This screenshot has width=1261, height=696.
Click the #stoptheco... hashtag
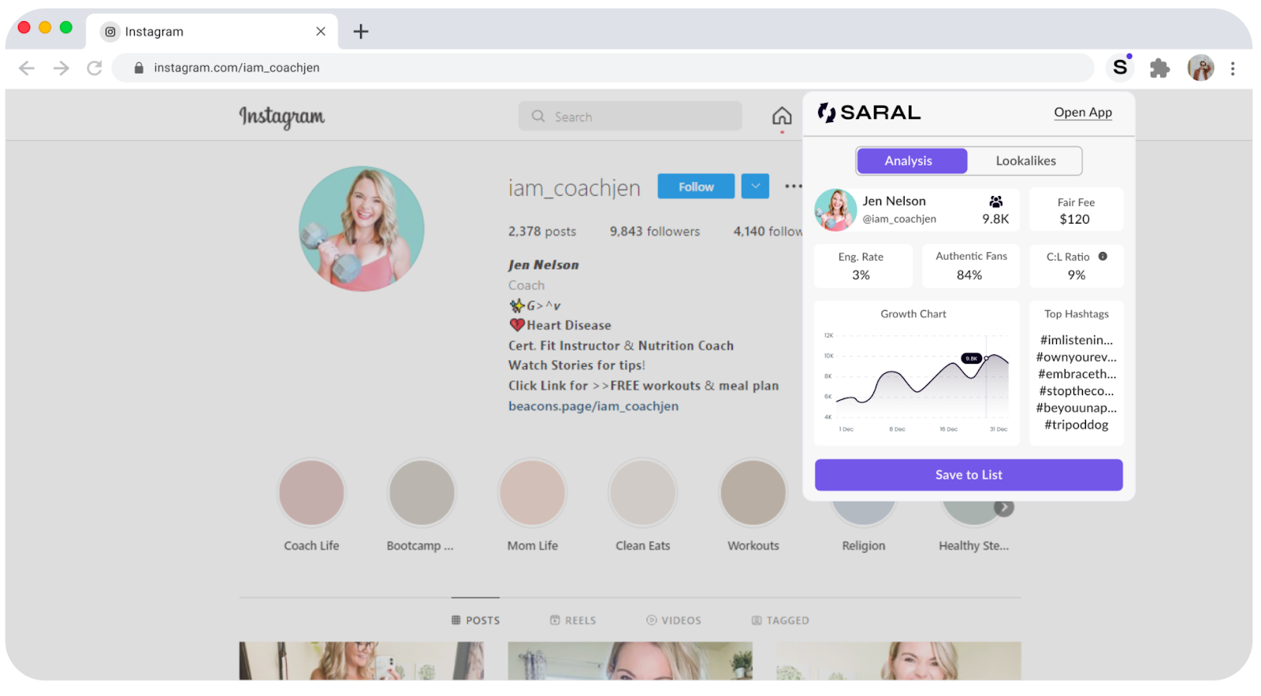[1077, 391]
